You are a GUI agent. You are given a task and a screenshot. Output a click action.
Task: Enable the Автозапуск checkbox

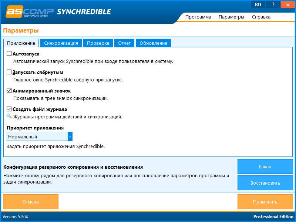point(9,54)
